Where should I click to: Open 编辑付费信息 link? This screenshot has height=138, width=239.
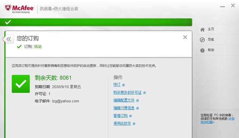124,108
